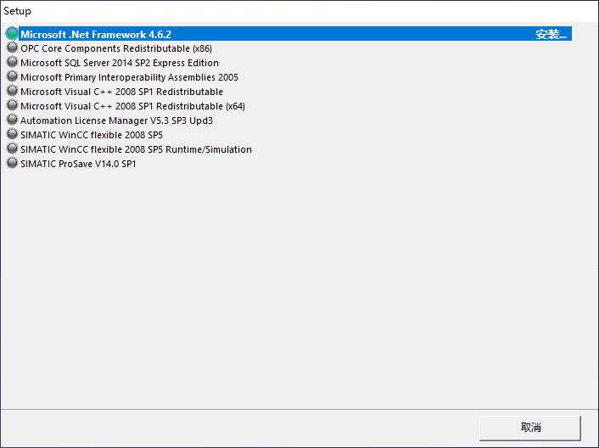
Task: Click status icon beside OPC Core Components Redistributable (x86)
Action: point(12,48)
